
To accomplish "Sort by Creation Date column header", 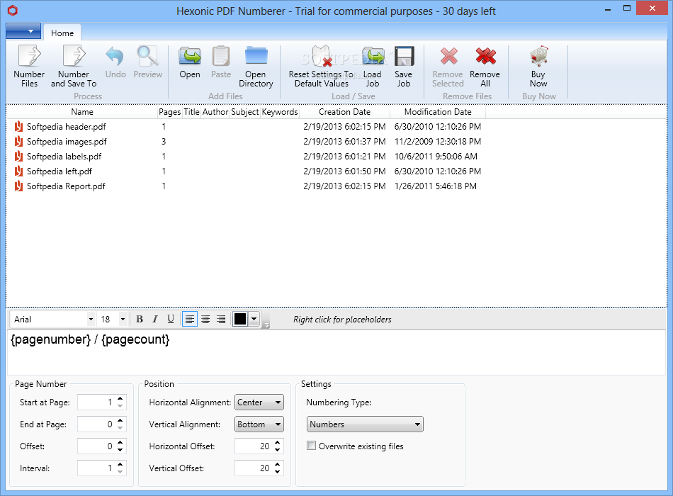I will 345,112.
